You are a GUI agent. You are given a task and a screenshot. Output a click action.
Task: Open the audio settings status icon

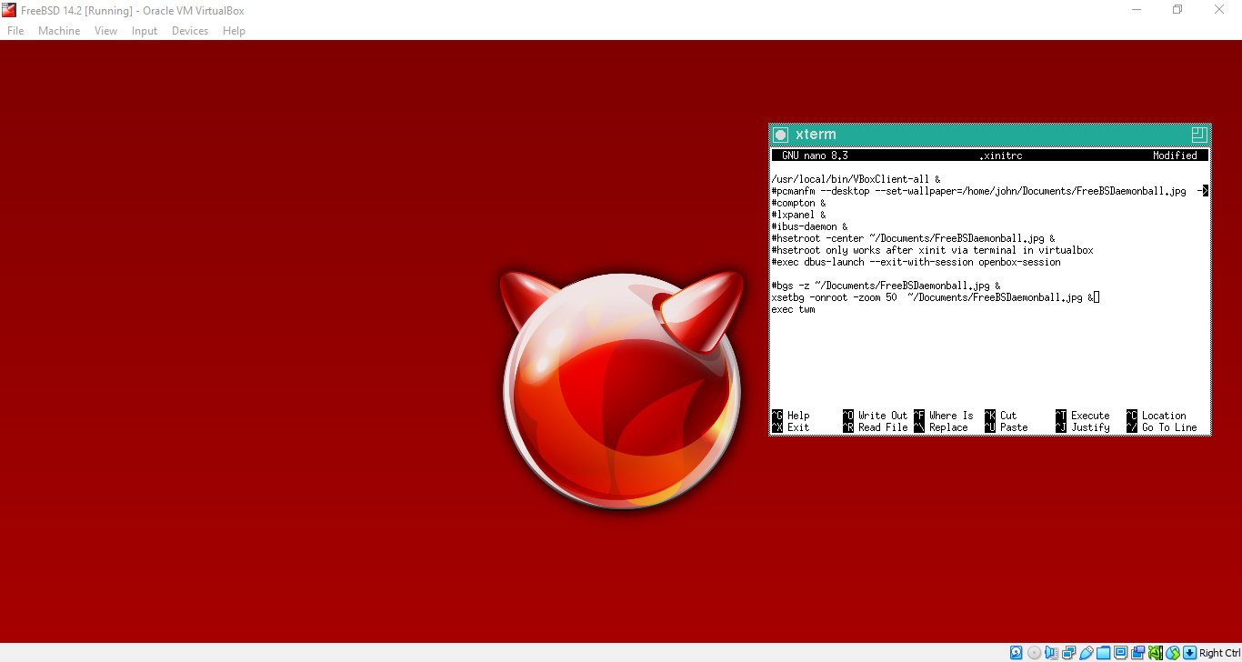[1051, 653]
